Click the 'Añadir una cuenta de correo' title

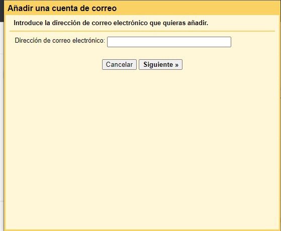tap(62, 8)
